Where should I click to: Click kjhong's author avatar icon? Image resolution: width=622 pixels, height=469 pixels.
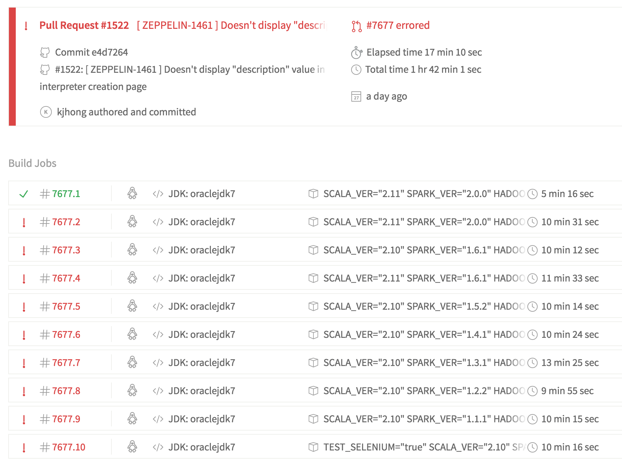point(46,112)
